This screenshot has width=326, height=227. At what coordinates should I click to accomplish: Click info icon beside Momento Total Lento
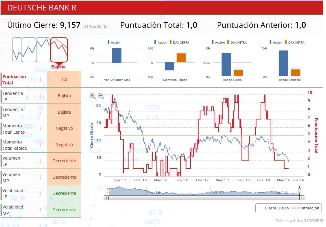click(40, 129)
